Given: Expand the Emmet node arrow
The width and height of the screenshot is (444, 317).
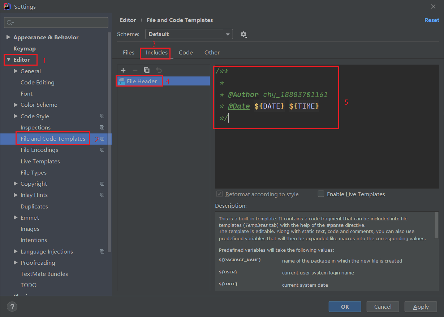Looking at the screenshot, I should point(16,217).
